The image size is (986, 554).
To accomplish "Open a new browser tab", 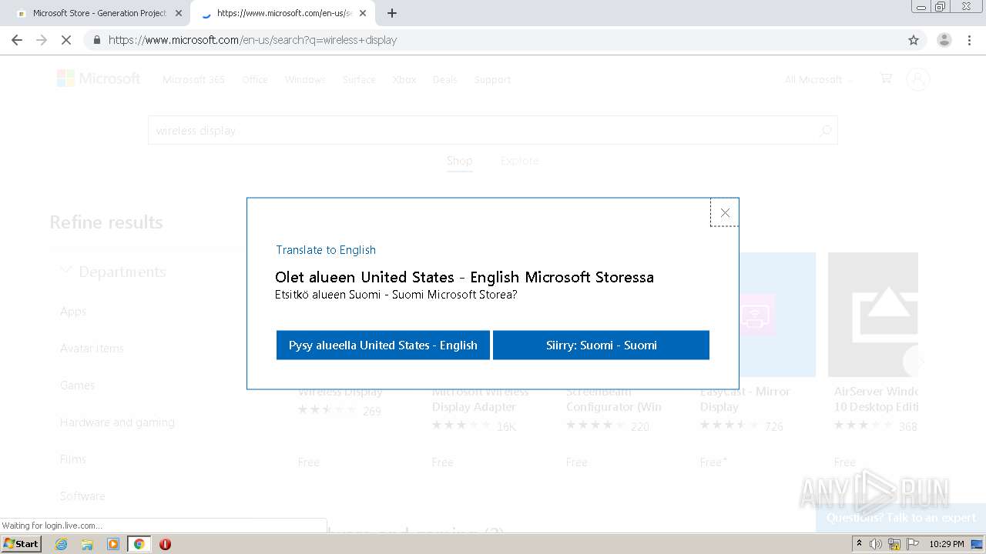I will point(391,13).
